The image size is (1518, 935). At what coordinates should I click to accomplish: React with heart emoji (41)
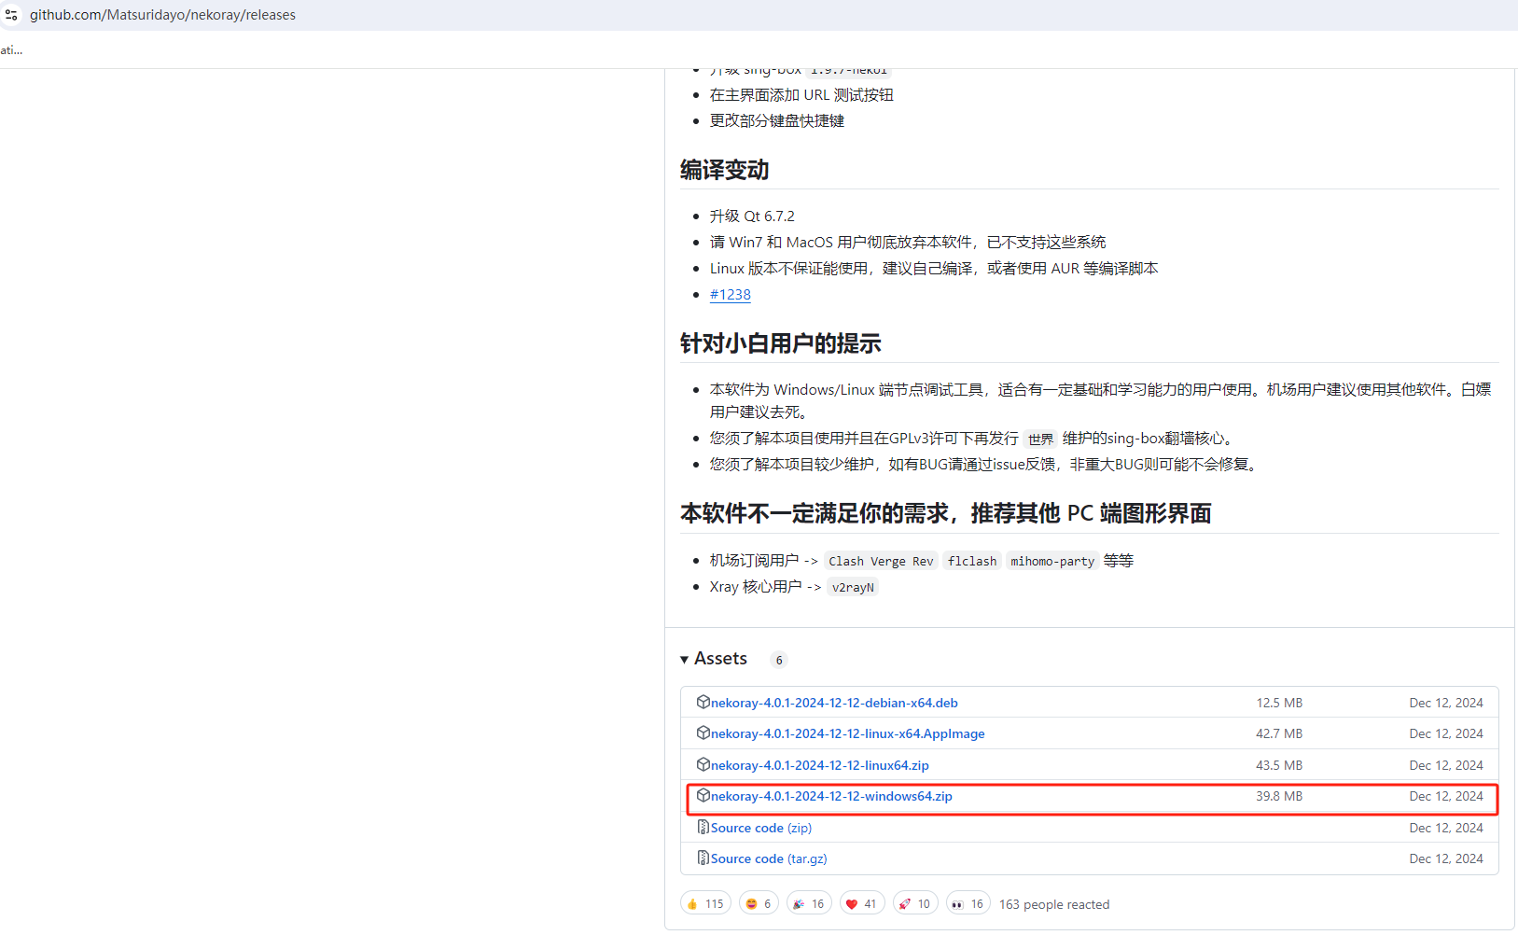click(861, 903)
